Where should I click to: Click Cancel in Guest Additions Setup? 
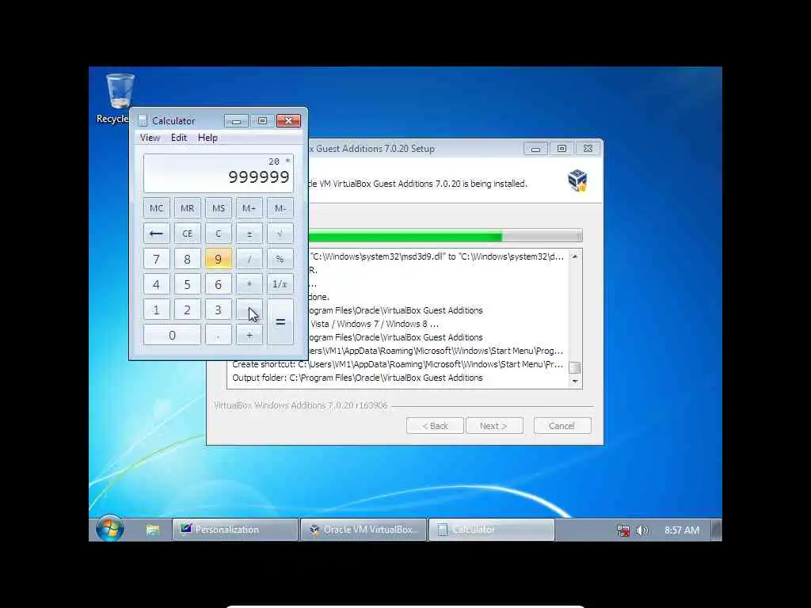(x=562, y=426)
